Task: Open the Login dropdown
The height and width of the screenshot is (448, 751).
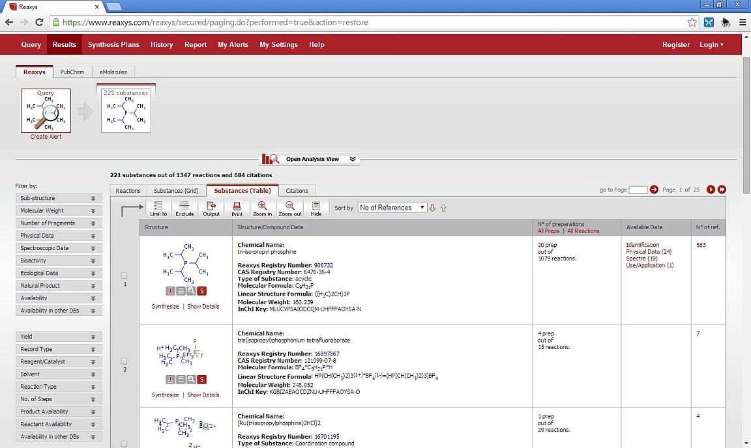Action: pos(711,44)
